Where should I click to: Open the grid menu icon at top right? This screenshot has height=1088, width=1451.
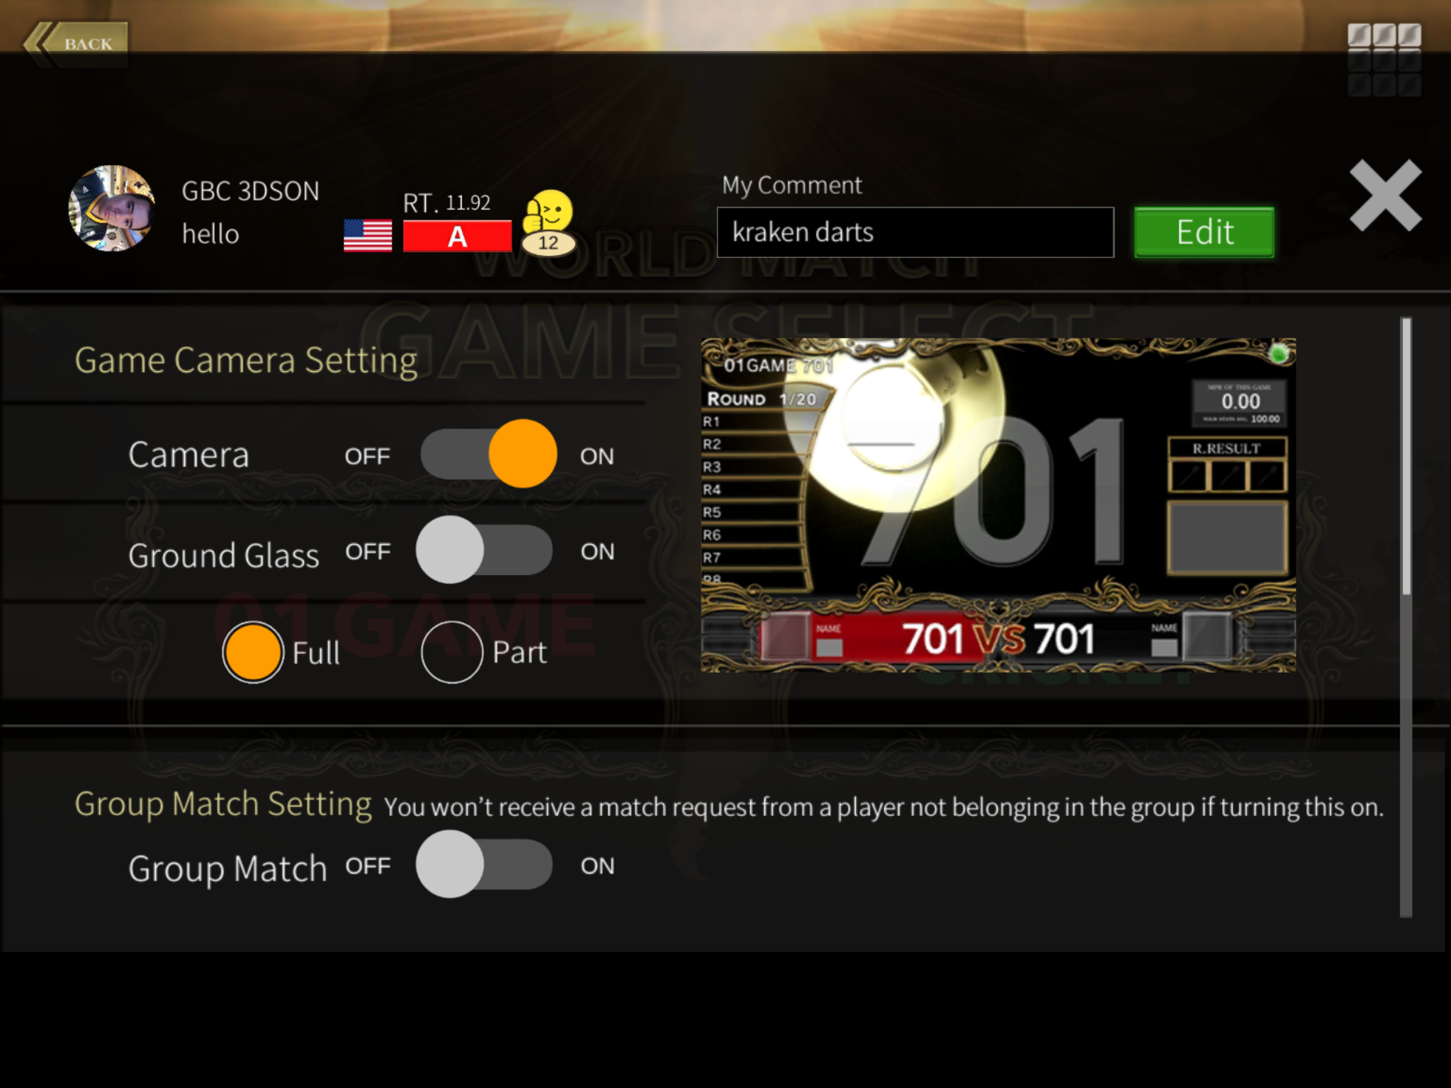click(1384, 59)
